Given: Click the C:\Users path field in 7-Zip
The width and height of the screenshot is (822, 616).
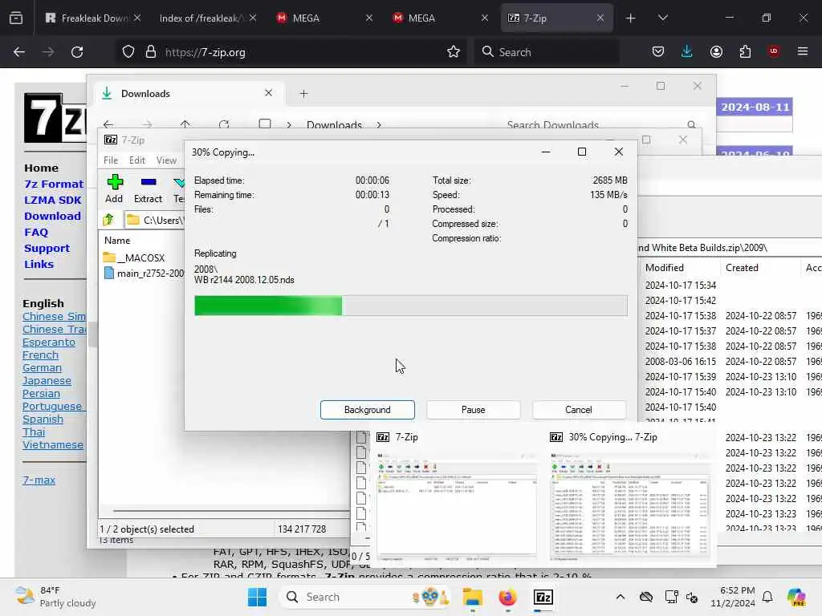Looking at the screenshot, I should coord(155,220).
